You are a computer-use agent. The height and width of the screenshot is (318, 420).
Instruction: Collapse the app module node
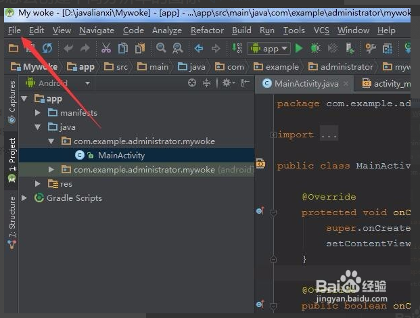coord(24,99)
